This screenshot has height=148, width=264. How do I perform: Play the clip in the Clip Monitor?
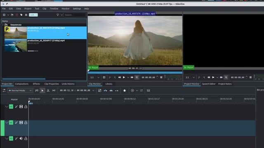click(x=124, y=77)
